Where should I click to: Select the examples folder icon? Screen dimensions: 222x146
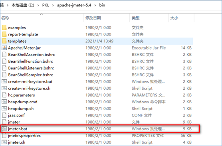[4, 28]
